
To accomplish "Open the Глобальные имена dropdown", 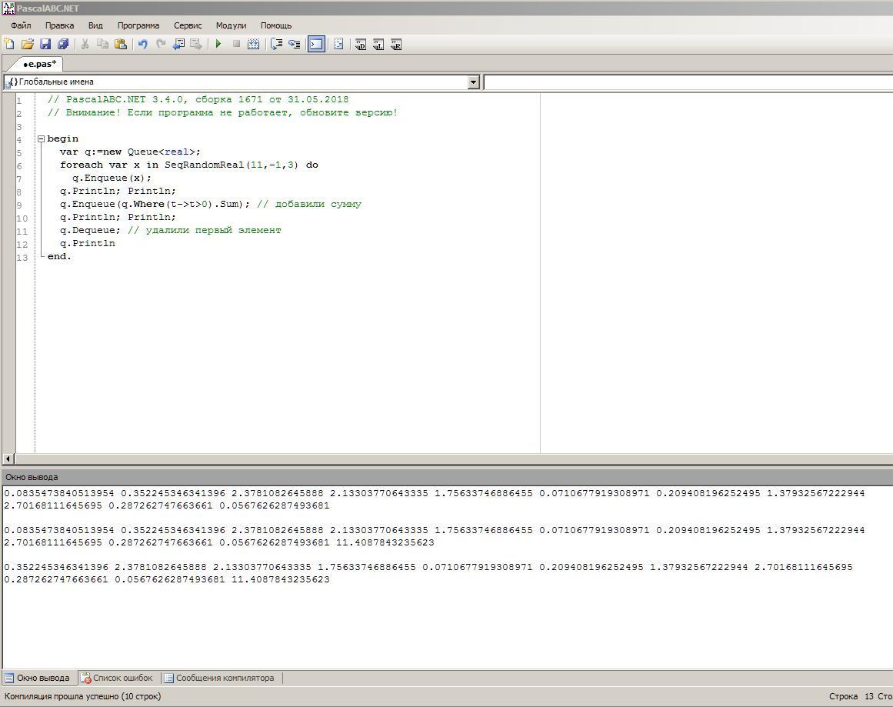I will pos(473,82).
